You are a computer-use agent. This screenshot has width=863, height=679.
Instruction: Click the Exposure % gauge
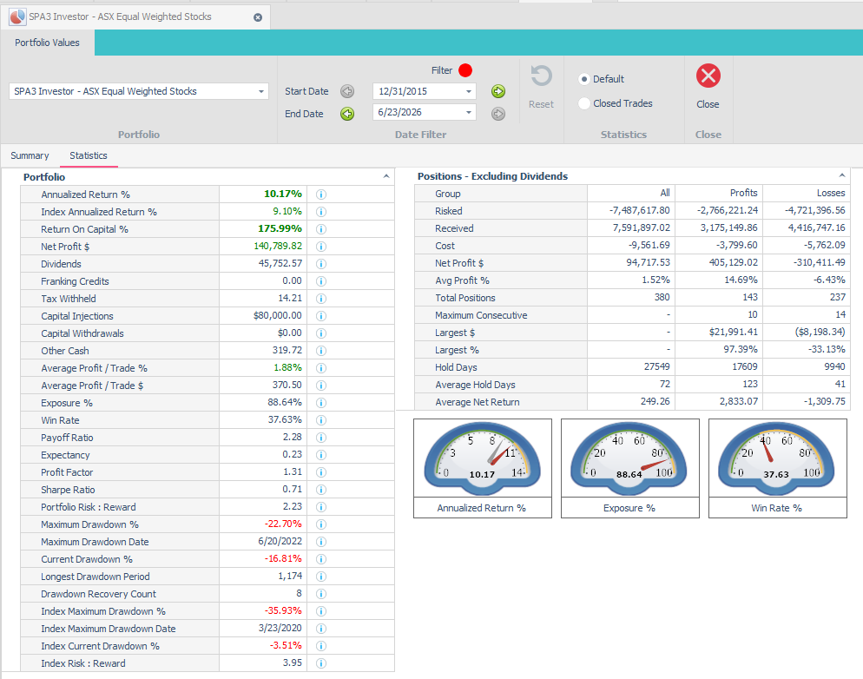pyautogui.click(x=630, y=458)
